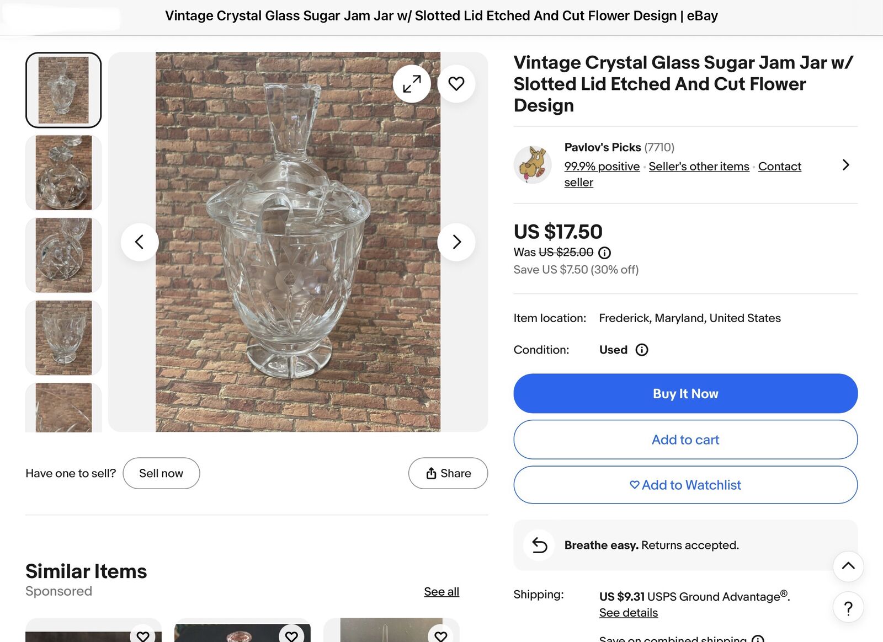Select the second thumbnail showing the jar lid
The height and width of the screenshot is (642, 883).
[x=63, y=173]
